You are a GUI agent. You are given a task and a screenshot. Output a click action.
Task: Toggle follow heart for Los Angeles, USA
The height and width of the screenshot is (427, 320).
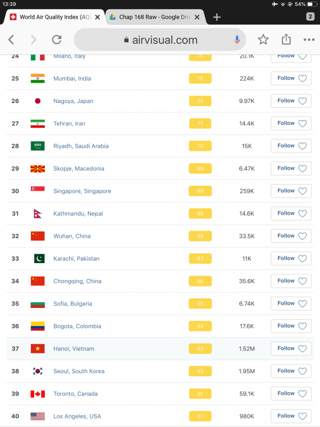(x=302, y=416)
